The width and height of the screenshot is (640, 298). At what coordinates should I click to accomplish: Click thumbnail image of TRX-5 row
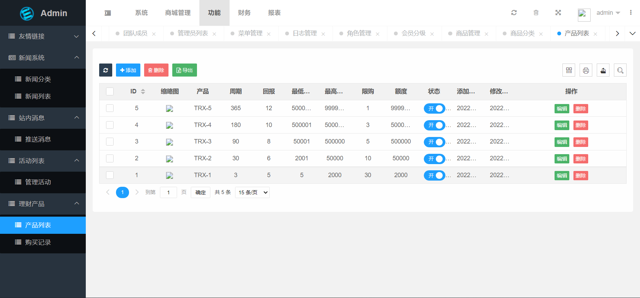coord(170,108)
